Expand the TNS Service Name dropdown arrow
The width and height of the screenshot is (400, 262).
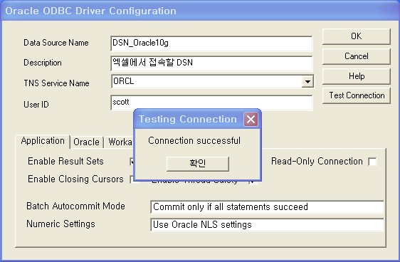click(x=307, y=82)
